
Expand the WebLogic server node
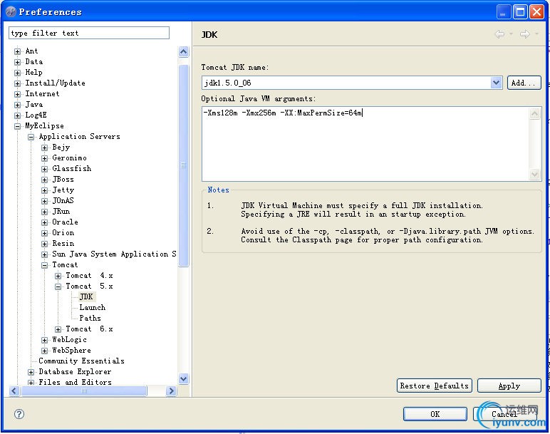pyautogui.click(x=45, y=340)
